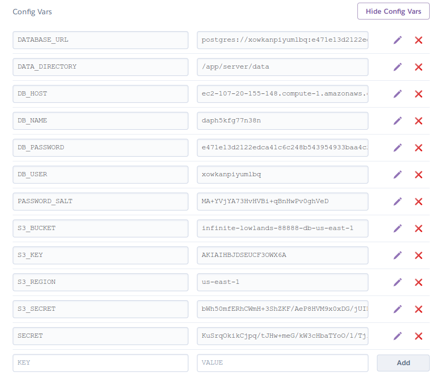Open editor for DB_PASSWORD via pencil

[x=397, y=148]
